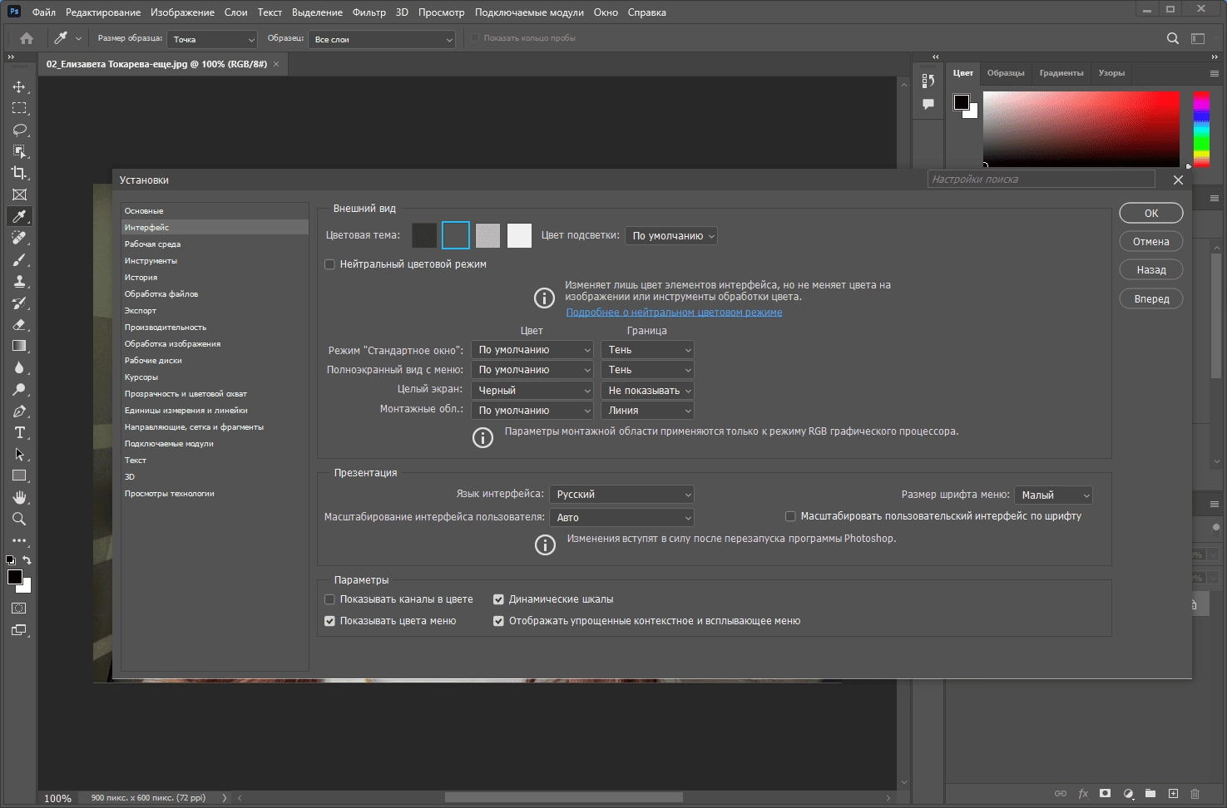Screen dimensions: 1227x808
Task: Open Full Screen color dropdown showing Black
Action: click(532, 391)
